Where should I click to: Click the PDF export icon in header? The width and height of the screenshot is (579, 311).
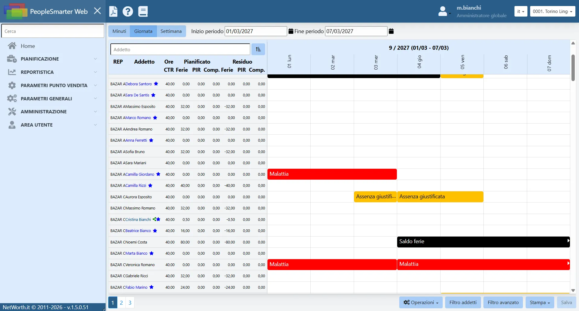point(113,11)
